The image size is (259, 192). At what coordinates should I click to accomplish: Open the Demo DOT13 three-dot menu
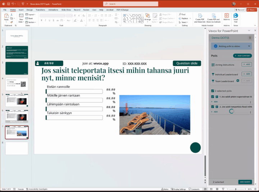(250, 38)
